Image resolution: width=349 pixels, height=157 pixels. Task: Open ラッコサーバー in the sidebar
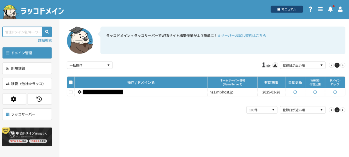click(27, 114)
